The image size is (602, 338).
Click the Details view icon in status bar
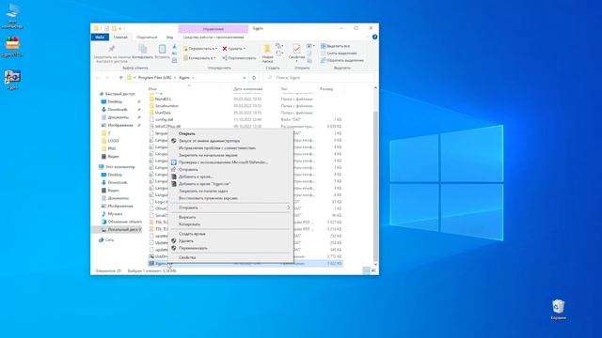[366, 270]
